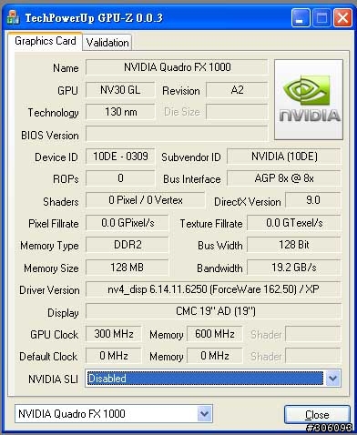
Task: Expand the graphics card selector dropdown arrow
Action: [205, 413]
